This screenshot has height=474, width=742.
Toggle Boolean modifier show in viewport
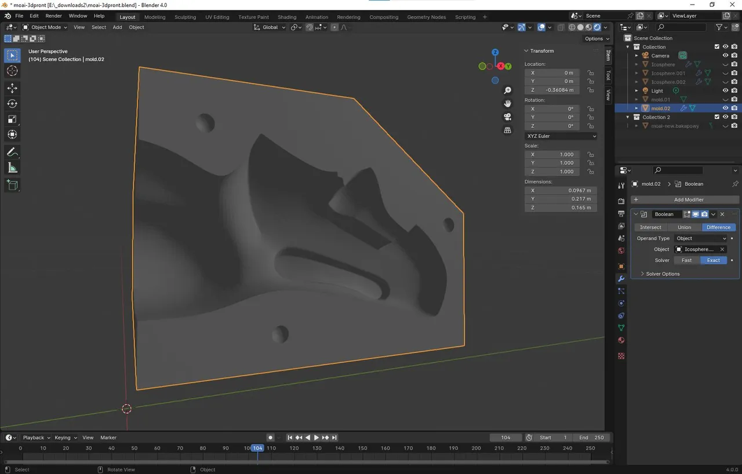click(x=696, y=214)
